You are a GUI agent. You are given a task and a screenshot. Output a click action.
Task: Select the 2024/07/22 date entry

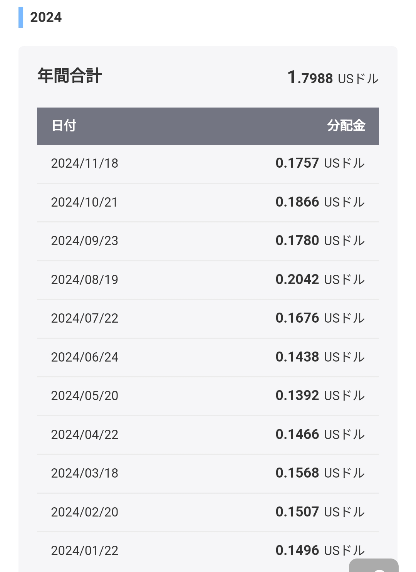point(84,318)
